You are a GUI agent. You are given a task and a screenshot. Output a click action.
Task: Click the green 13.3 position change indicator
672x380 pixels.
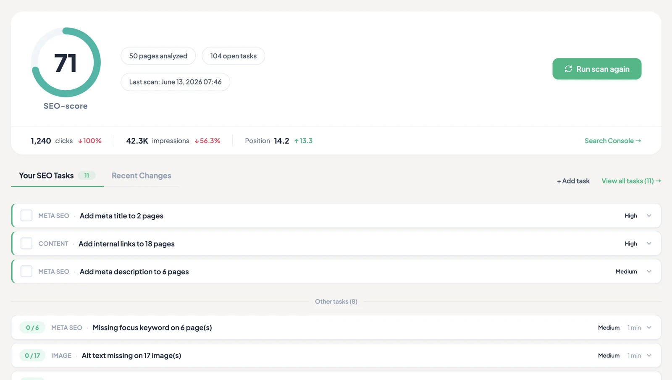click(303, 141)
